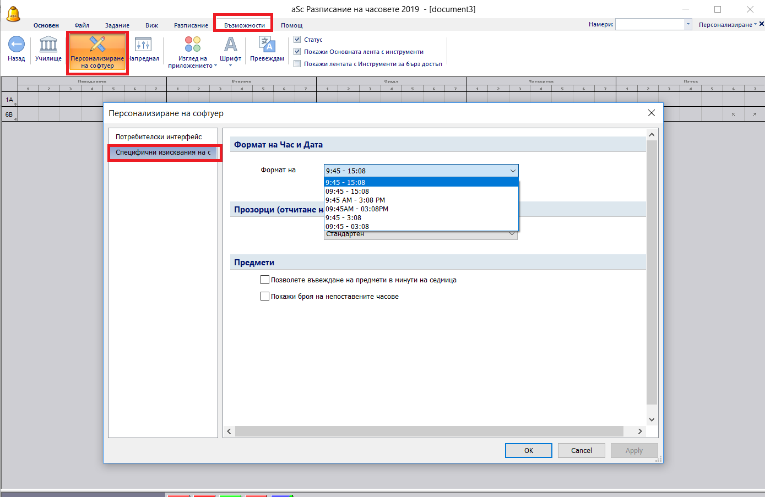Click the Шрифт font icon
The width and height of the screenshot is (765, 497).
coord(230,45)
